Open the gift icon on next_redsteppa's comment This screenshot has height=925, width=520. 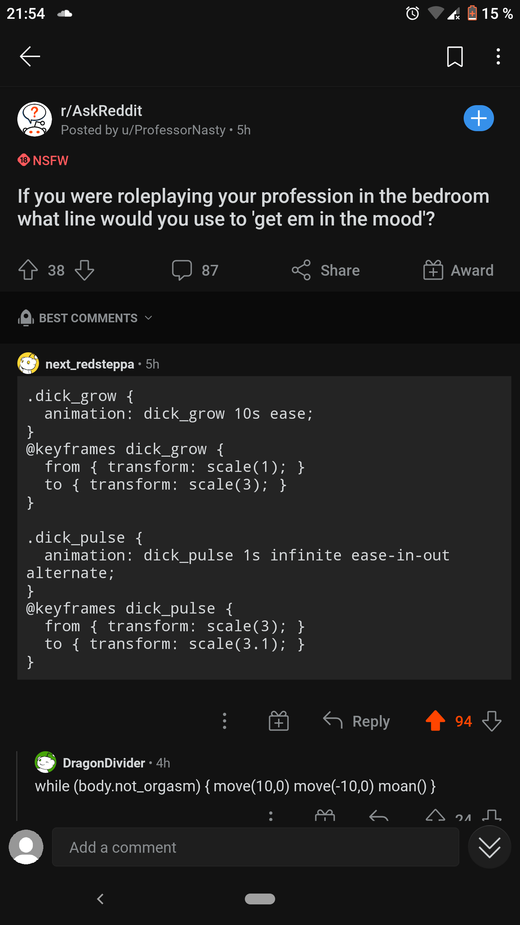(x=278, y=721)
